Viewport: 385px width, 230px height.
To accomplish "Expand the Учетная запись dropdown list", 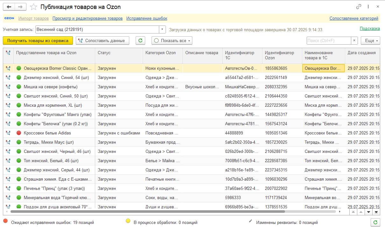I will (x=162, y=30).
